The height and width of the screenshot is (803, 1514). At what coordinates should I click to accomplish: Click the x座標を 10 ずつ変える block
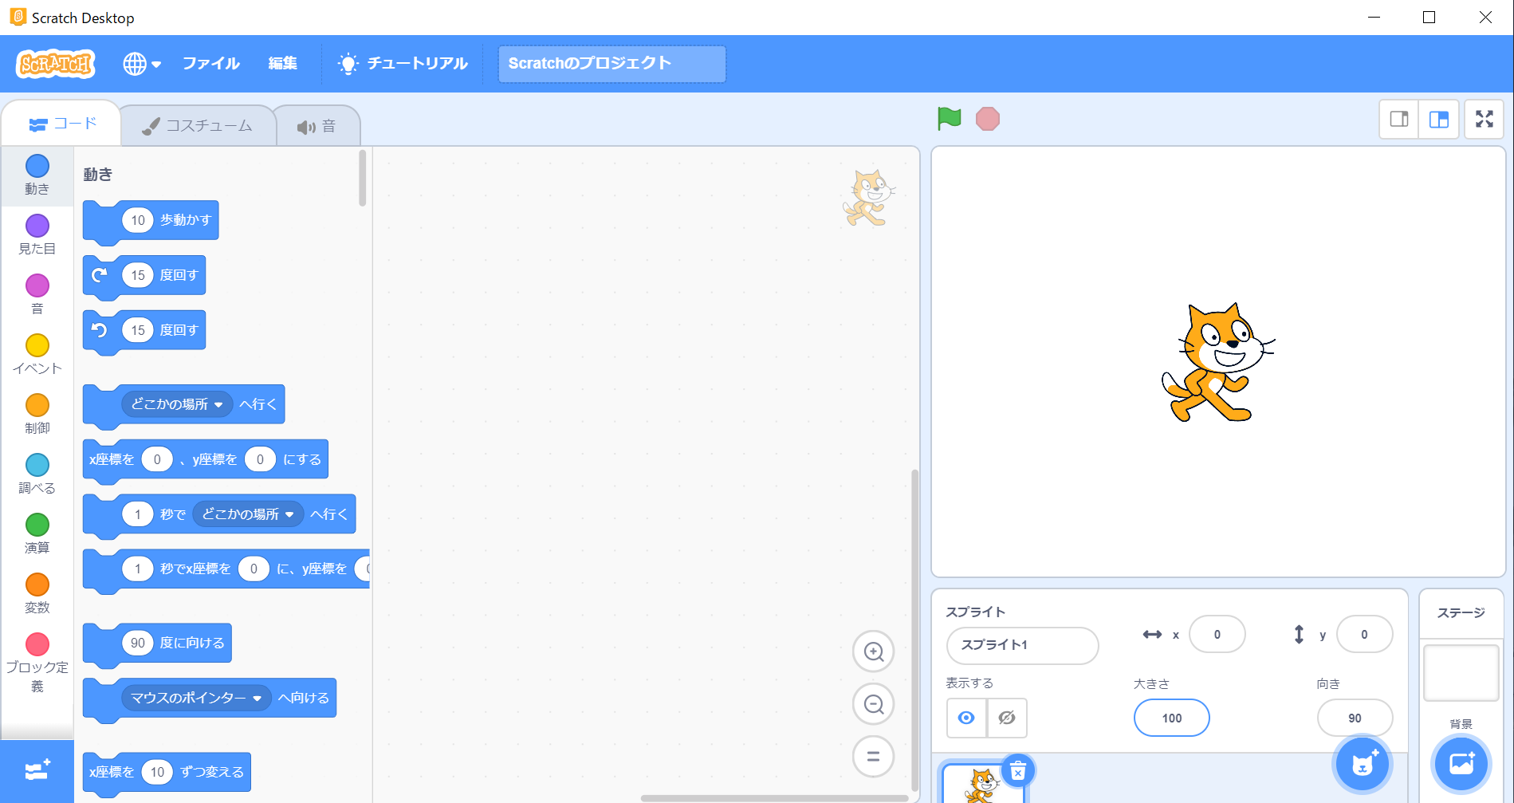[211, 772]
